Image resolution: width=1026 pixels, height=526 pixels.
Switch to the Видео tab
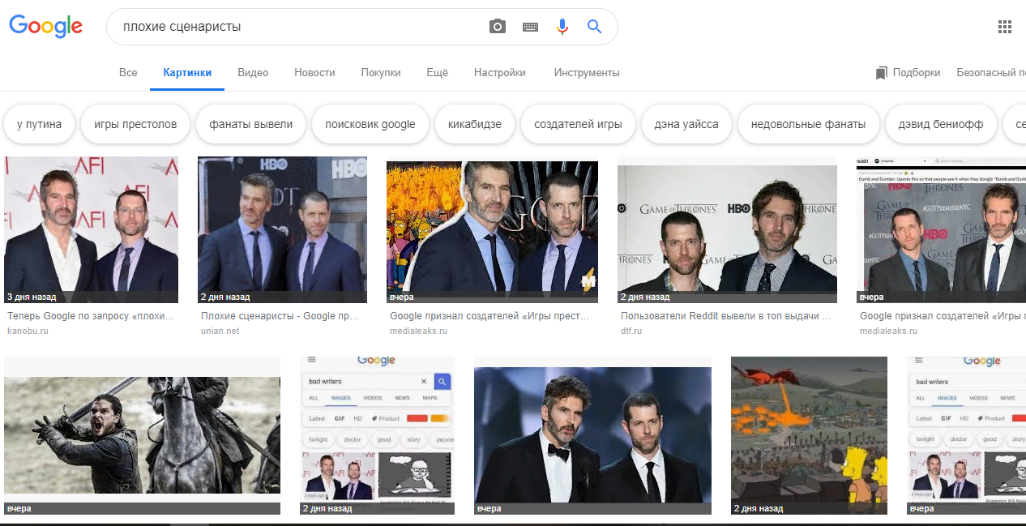253,73
